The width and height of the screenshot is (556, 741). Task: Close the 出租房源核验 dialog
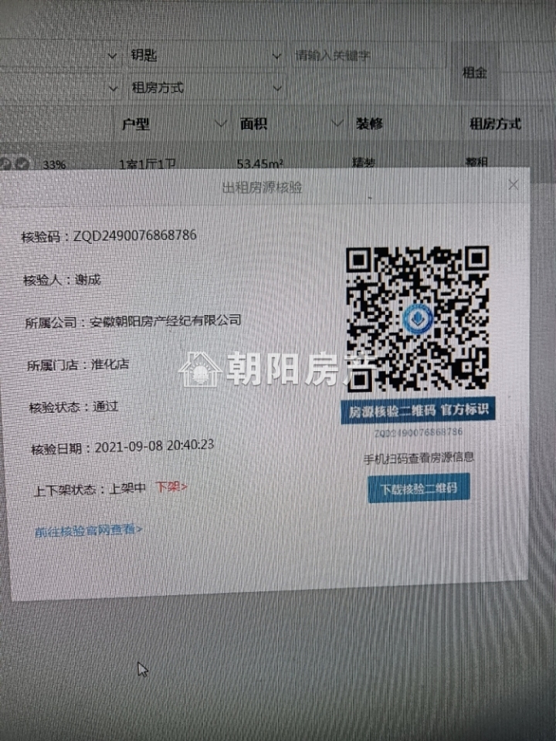pos(514,184)
